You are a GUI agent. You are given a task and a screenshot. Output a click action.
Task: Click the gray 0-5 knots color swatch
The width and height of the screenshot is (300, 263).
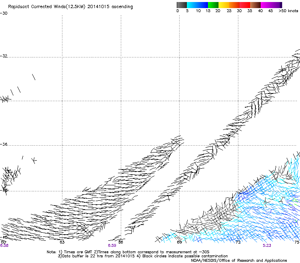coord(182,5)
